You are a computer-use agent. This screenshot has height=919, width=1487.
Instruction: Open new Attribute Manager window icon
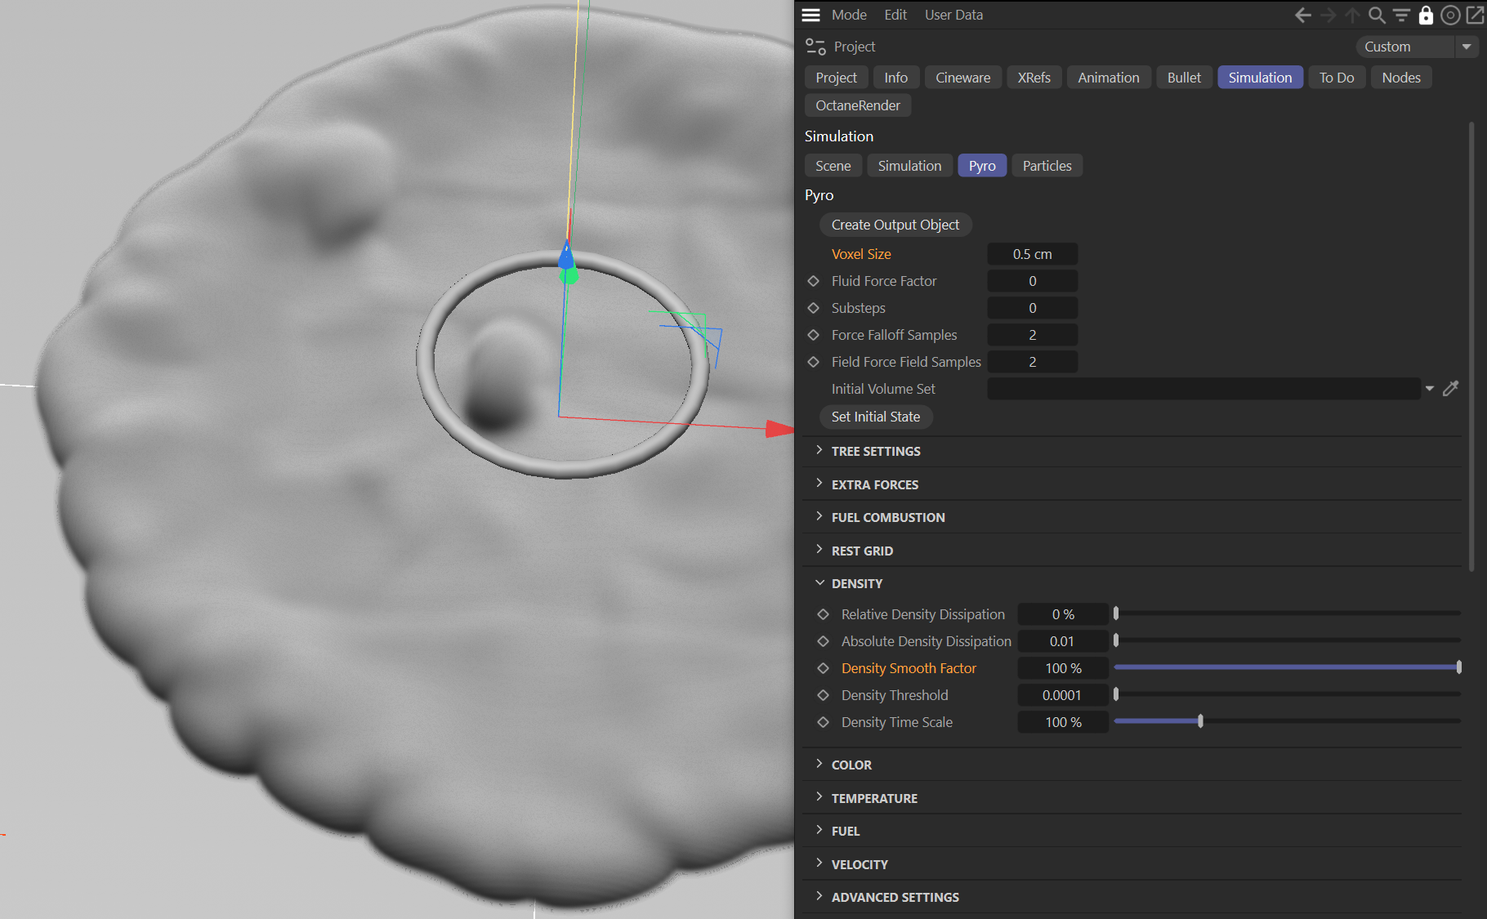click(1476, 15)
